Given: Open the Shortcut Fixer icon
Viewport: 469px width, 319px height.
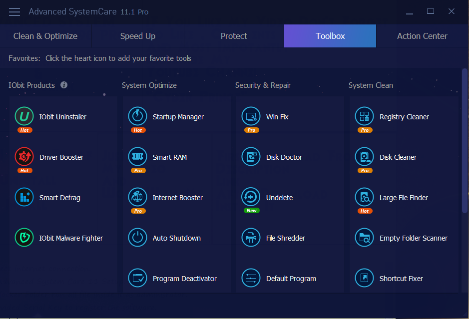Looking at the screenshot, I should coord(364,278).
